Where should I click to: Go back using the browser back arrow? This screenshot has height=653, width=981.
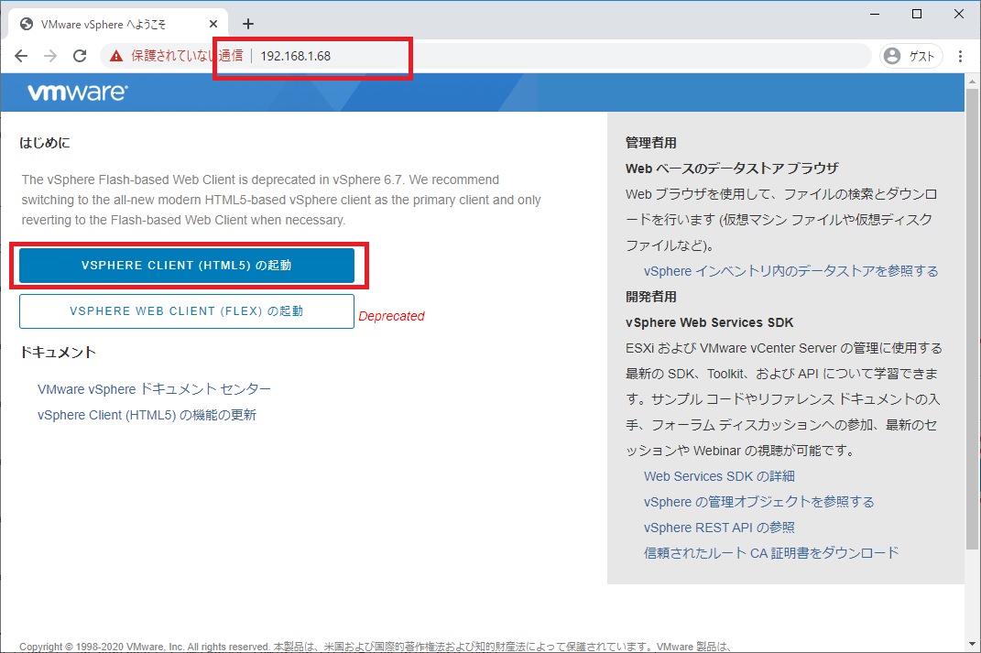tap(21, 56)
